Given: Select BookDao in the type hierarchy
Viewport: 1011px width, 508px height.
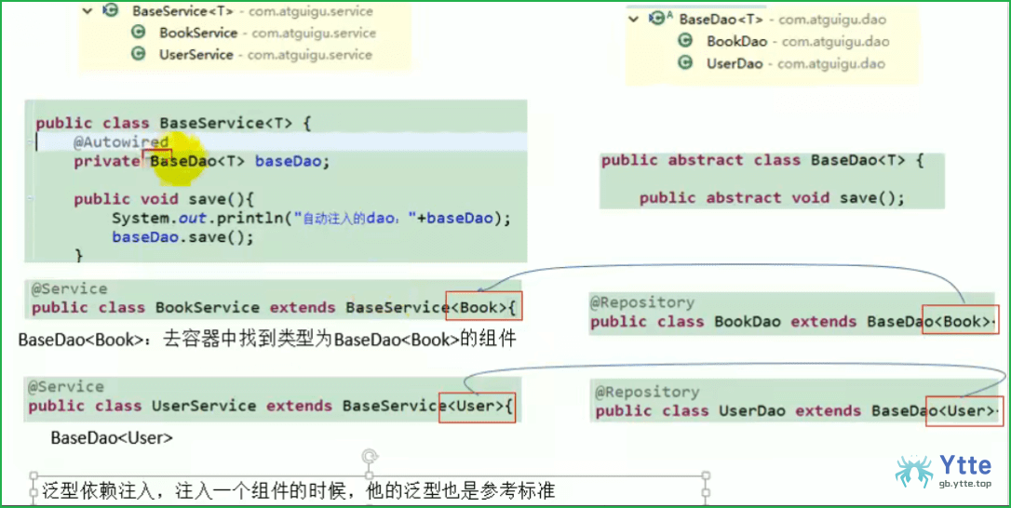Looking at the screenshot, I should (737, 41).
